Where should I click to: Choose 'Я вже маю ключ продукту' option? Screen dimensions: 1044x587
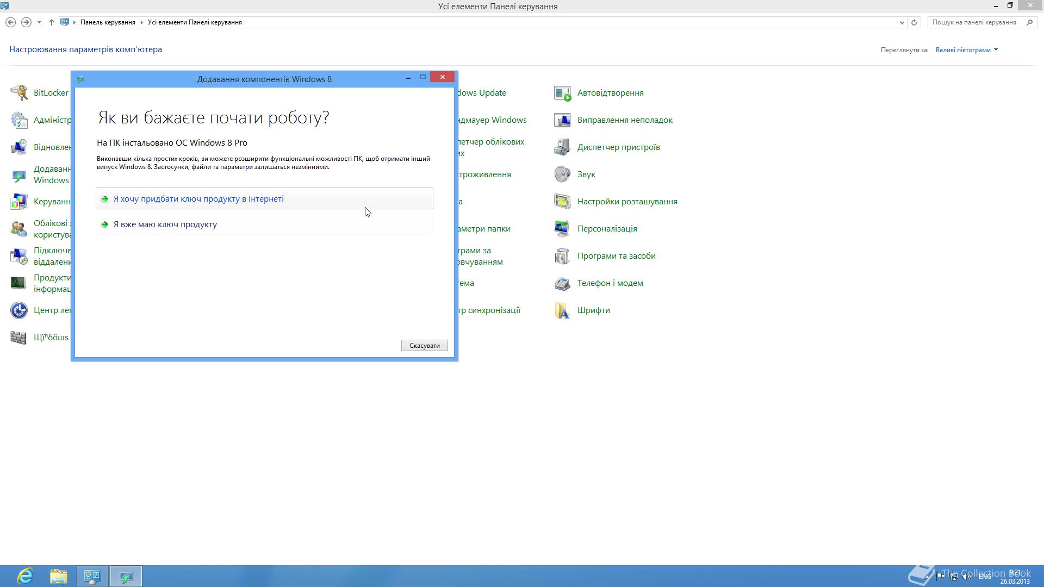264,224
